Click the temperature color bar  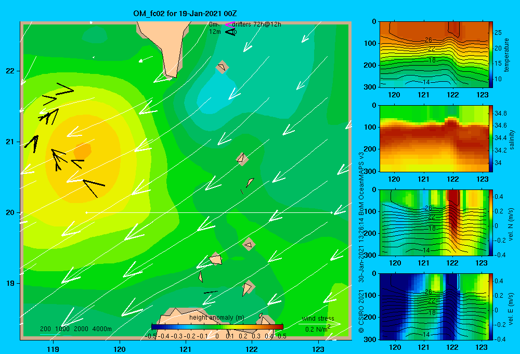click(x=490, y=55)
